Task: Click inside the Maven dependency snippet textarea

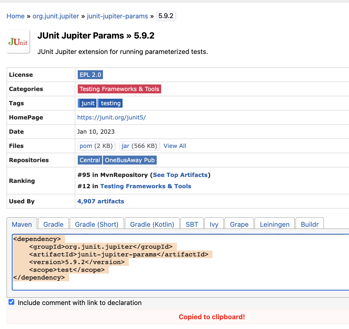Action: [x=180, y=262]
